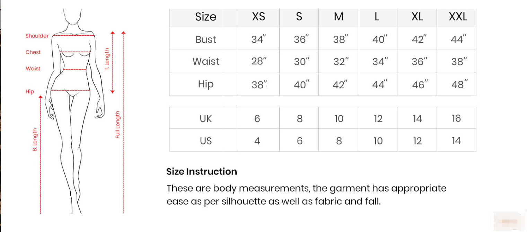The height and width of the screenshot is (232, 527).
Task: Click the UK row label
Action: 205,118
